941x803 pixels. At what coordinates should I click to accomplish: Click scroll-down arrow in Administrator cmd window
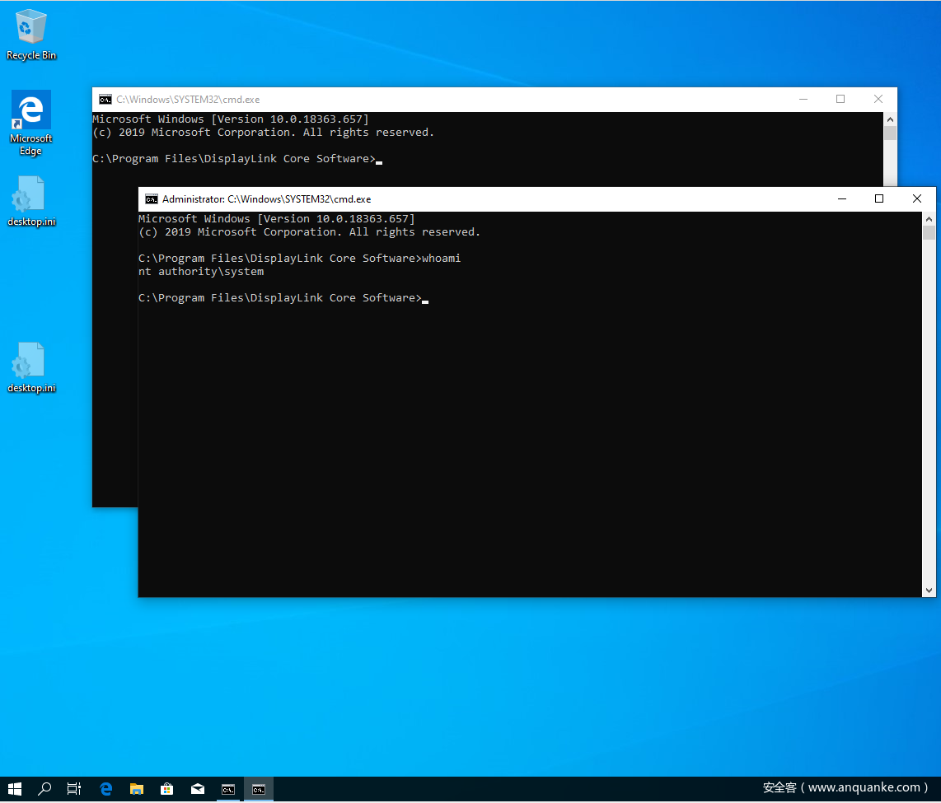[x=929, y=590]
